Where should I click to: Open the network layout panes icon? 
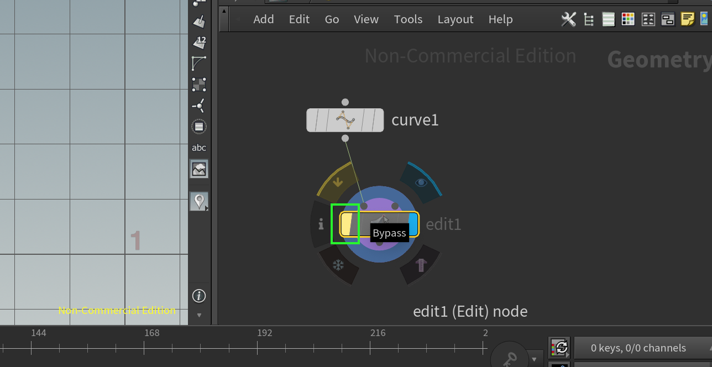coord(667,19)
